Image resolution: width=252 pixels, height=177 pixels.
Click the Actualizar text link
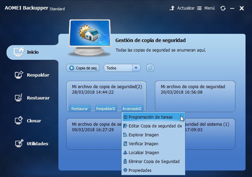click(186, 8)
